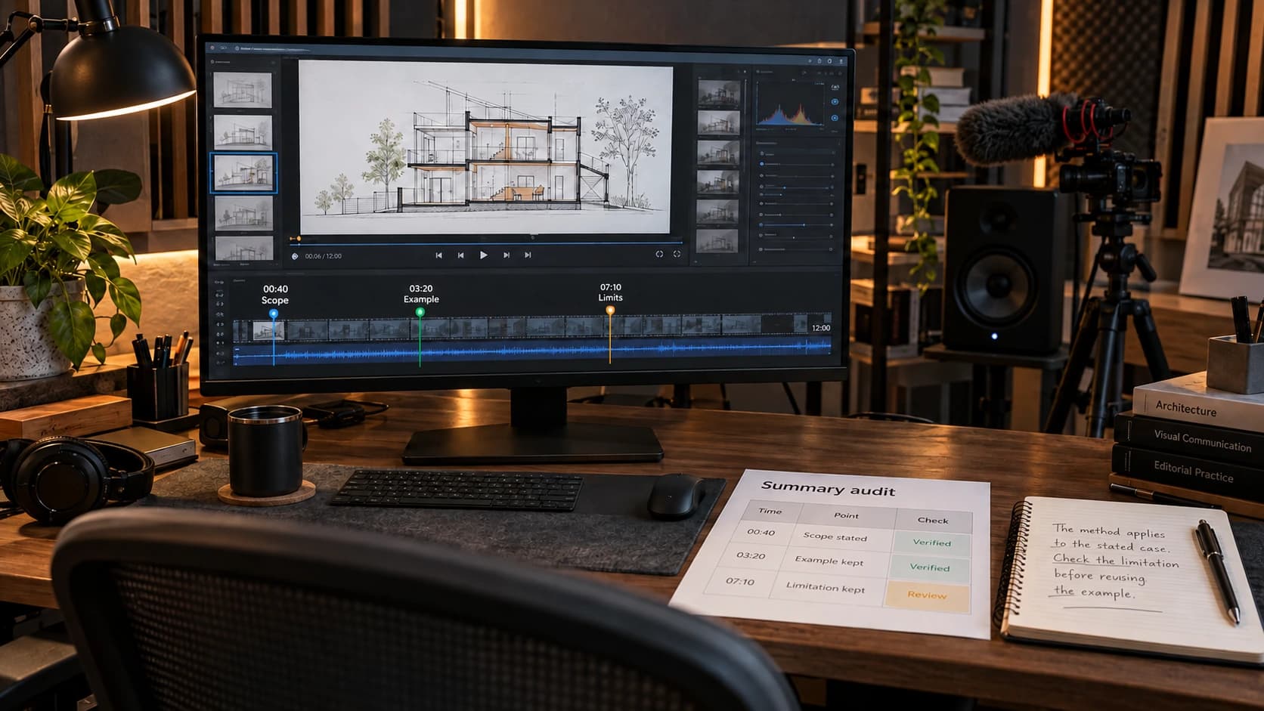The image size is (1264, 711).
Task: Jump to the end of the video
Action: (x=528, y=255)
